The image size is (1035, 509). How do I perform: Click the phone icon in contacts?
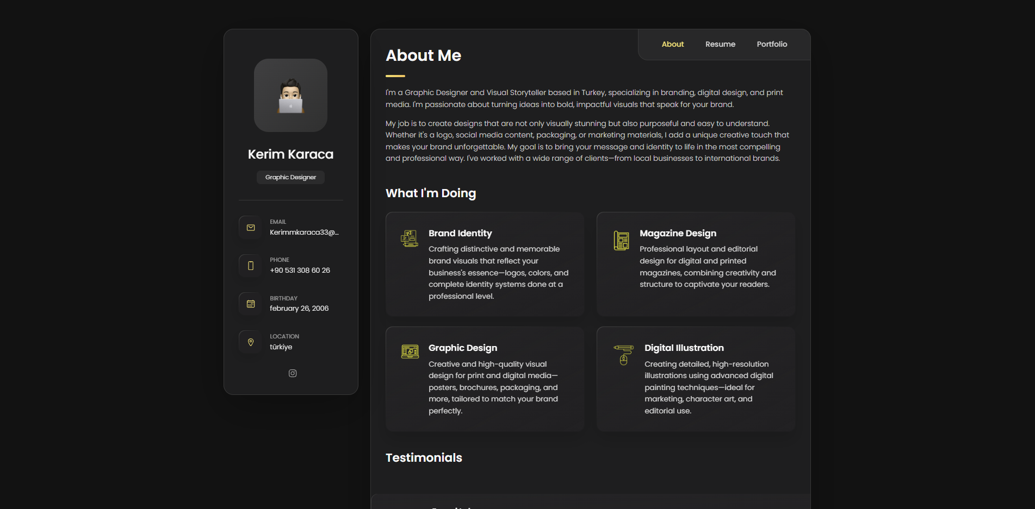pyautogui.click(x=251, y=266)
